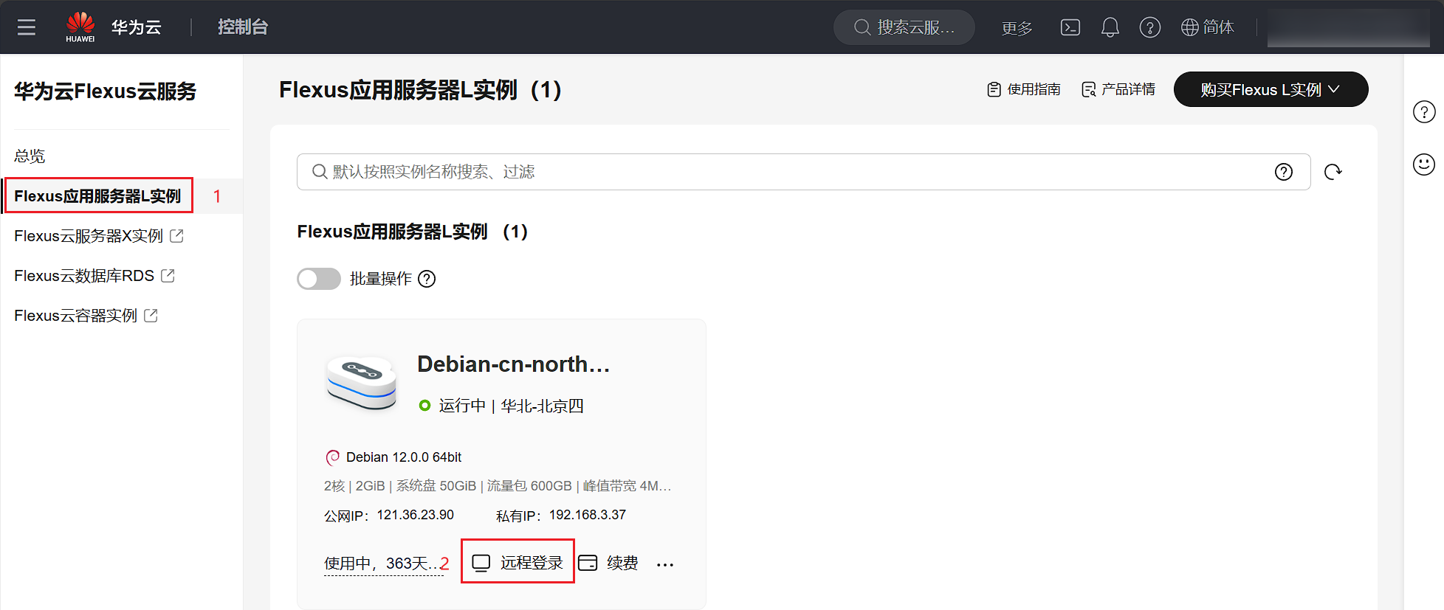The image size is (1444, 610).
Task: Click the instance name search field
Action: click(x=803, y=172)
